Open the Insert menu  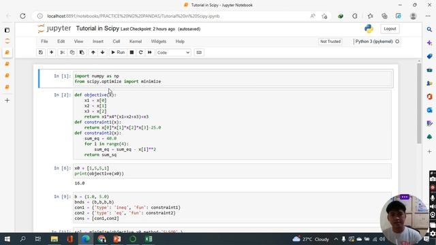tap(98, 42)
